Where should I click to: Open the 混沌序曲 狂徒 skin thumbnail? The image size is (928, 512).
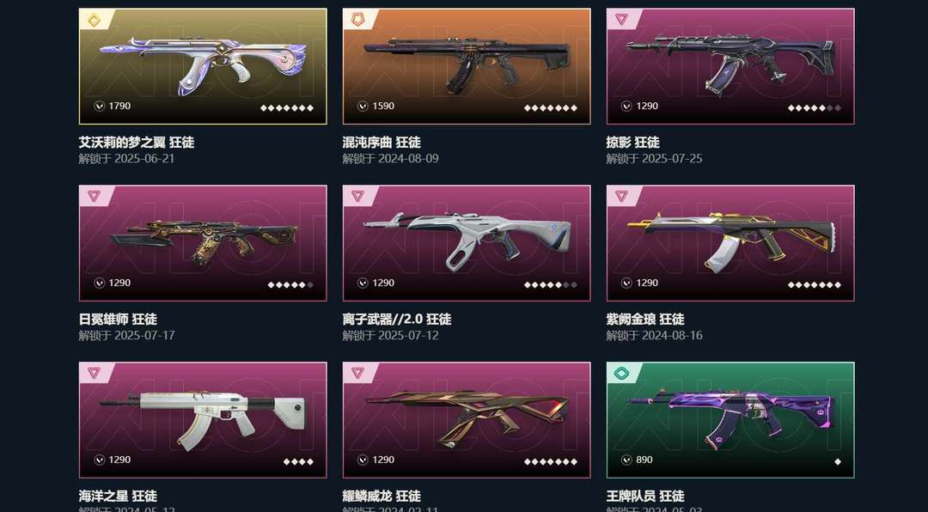click(467, 66)
